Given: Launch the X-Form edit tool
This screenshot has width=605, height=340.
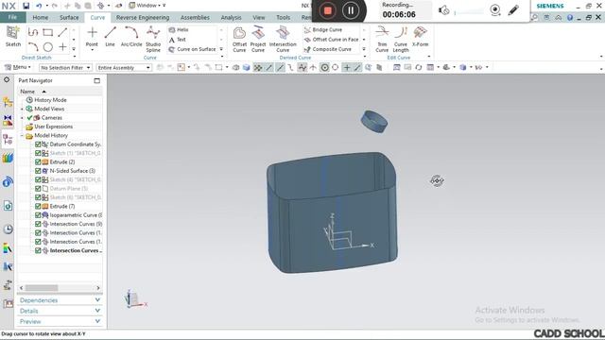Looking at the screenshot, I should (x=420, y=37).
